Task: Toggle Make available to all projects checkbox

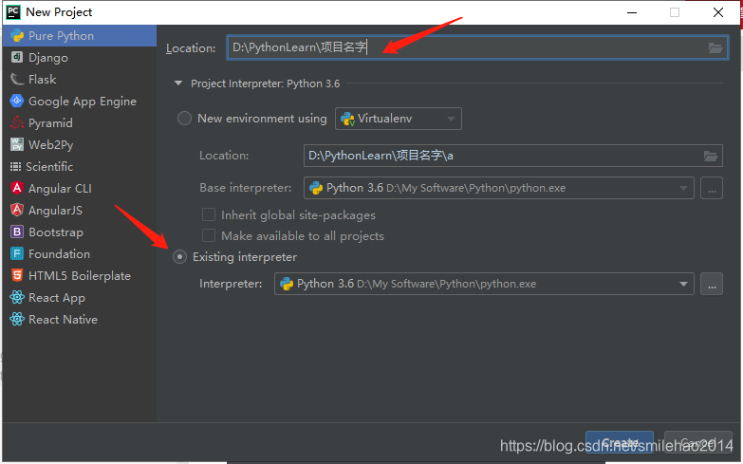Action: click(x=209, y=235)
